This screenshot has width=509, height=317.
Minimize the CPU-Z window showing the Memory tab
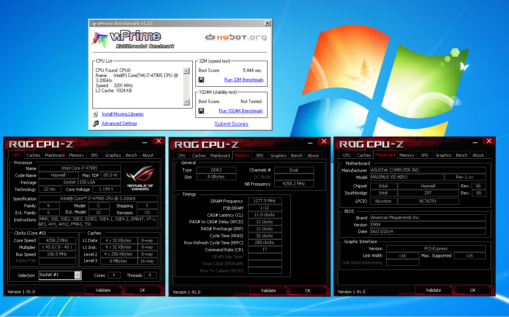click(x=310, y=142)
